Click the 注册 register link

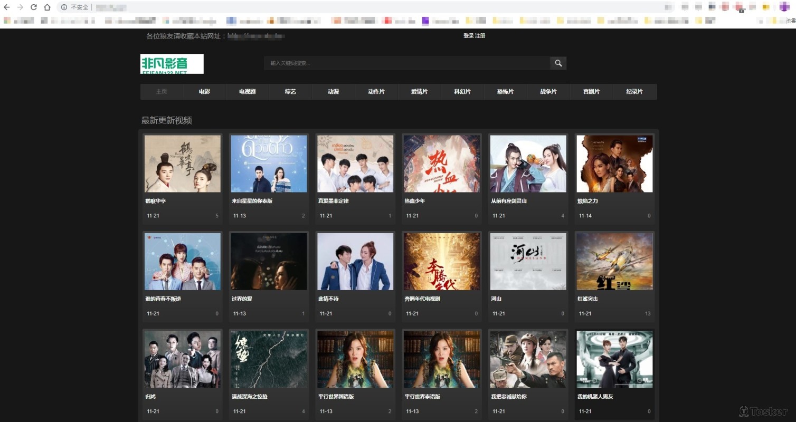coord(480,36)
